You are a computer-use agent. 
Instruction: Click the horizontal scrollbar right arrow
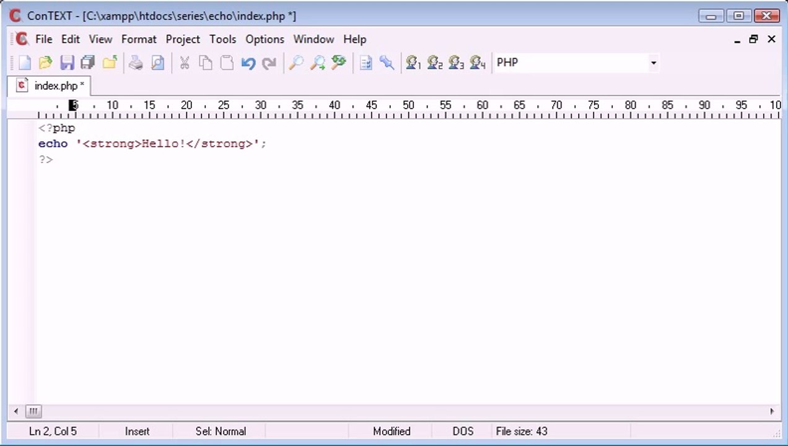coord(772,411)
